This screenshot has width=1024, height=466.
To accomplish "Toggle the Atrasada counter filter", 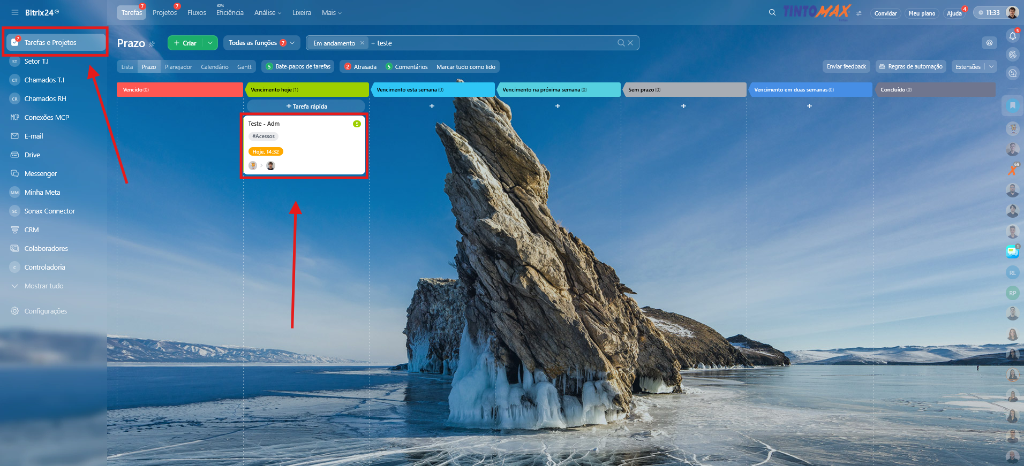I will point(360,67).
